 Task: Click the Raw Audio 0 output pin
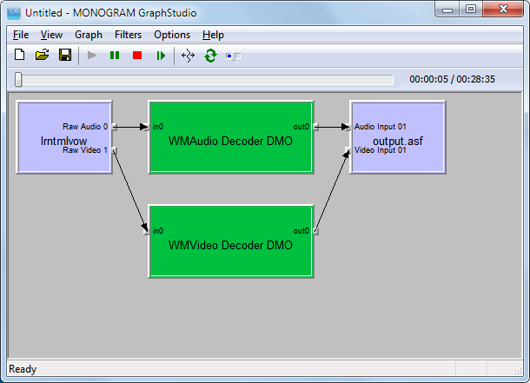114,127
